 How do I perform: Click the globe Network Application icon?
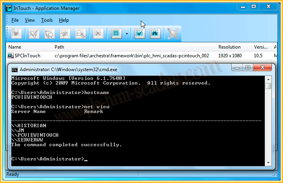[x=172, y=34]
